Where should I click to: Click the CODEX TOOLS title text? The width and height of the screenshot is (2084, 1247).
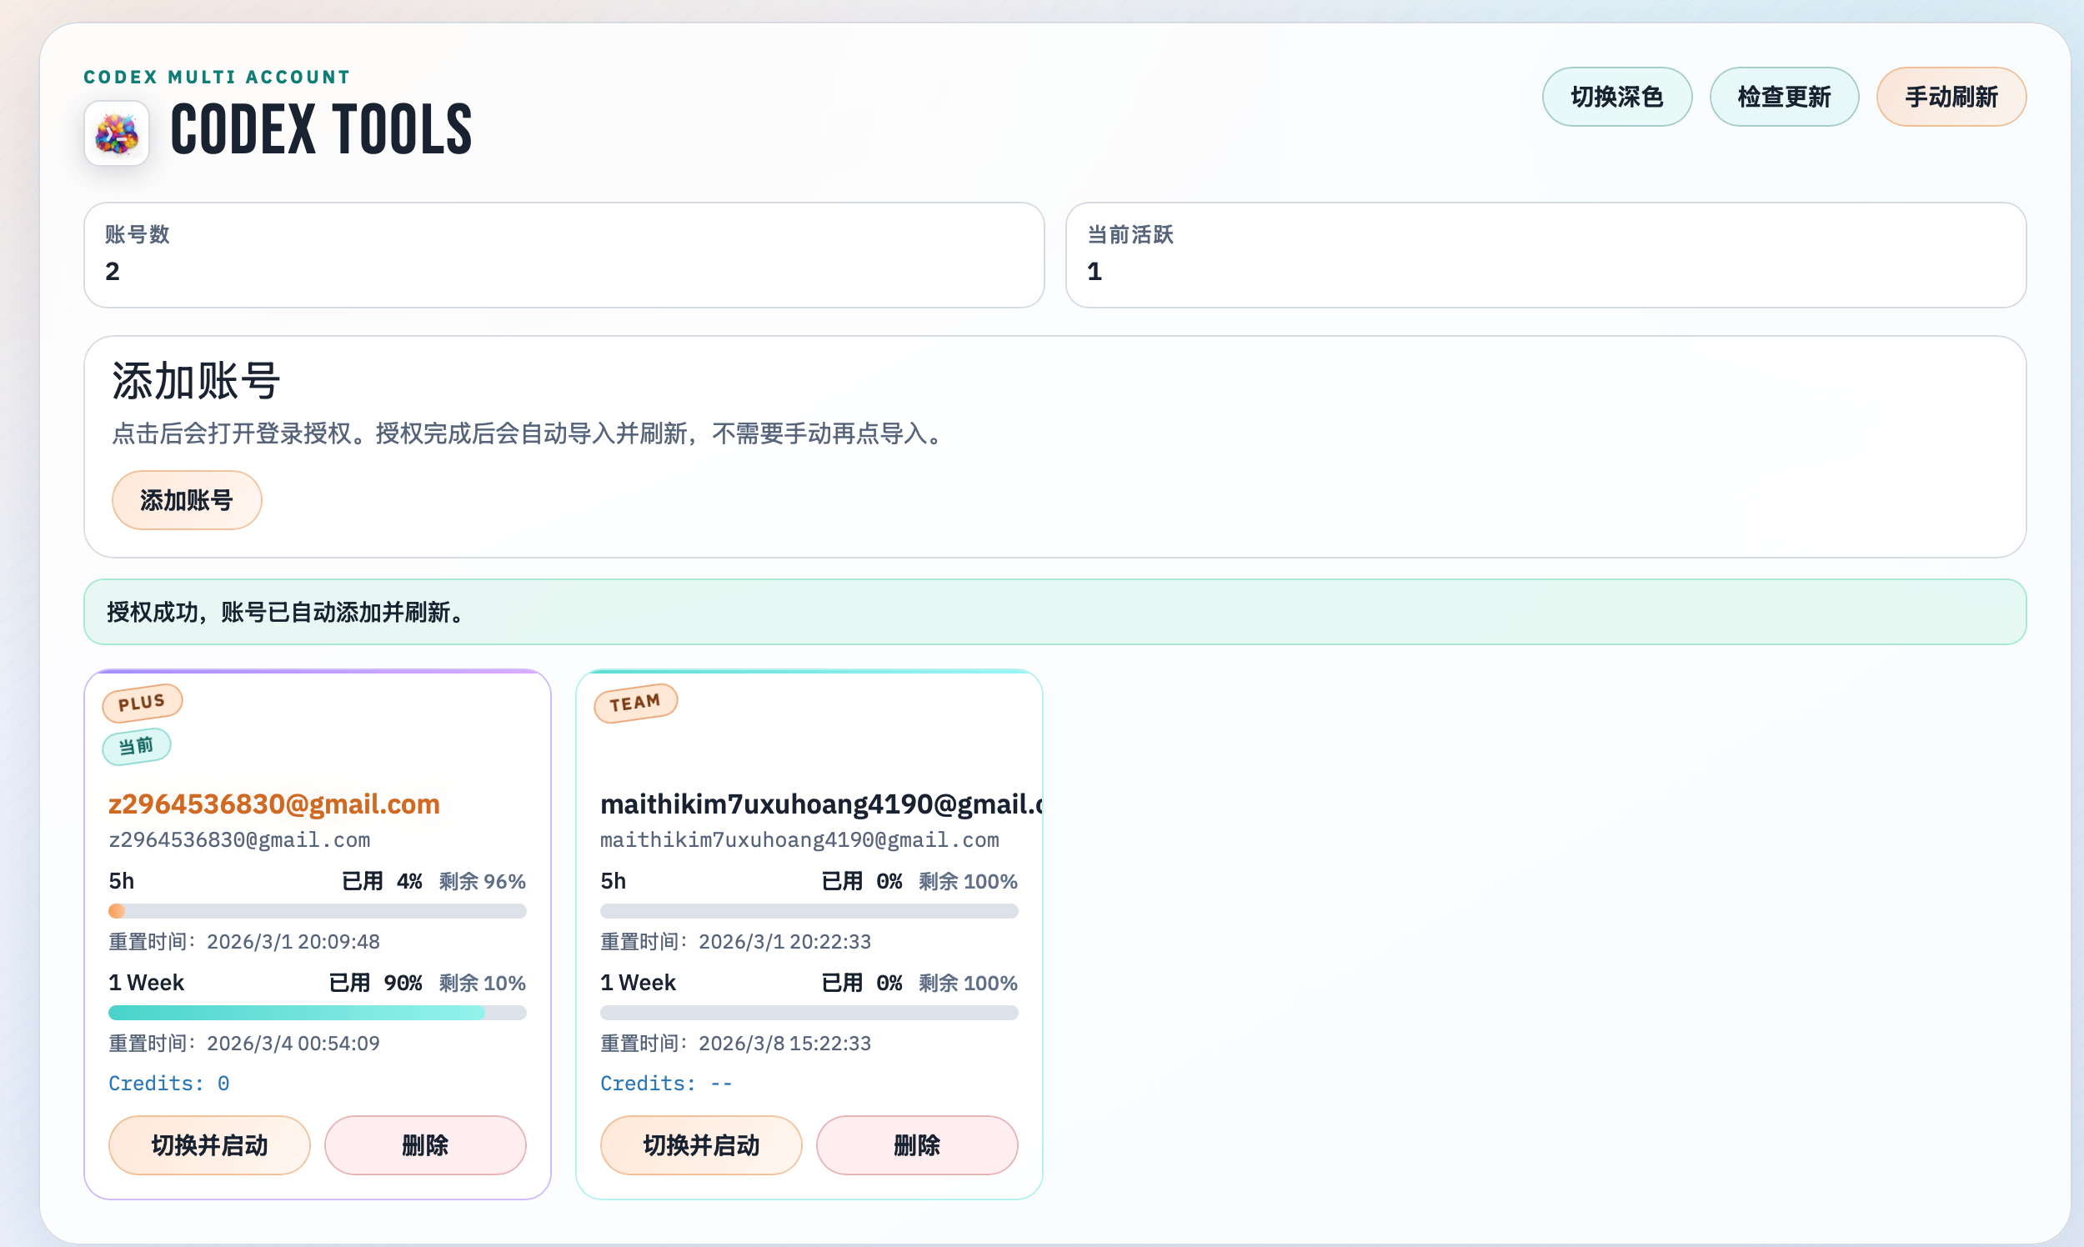coord(322,130)
